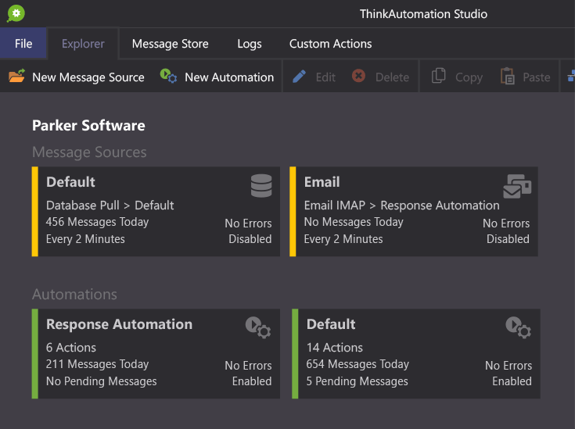The height and width of the screenshot is (429, 575).
Task: Click the Edit label
Action: pyautogui.click(x=325, y=77)
